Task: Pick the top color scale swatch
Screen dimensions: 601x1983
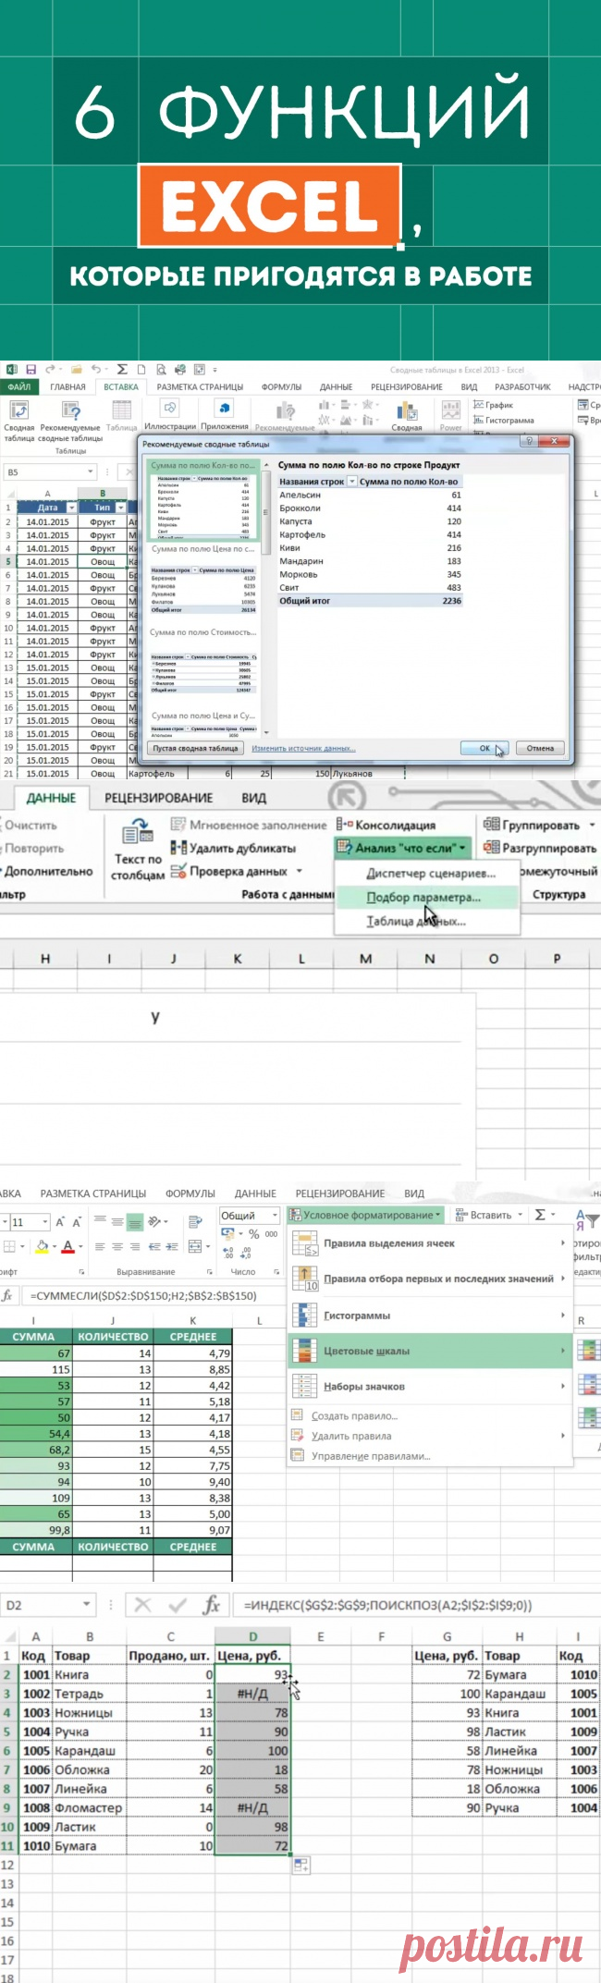Action: coord(588,1352)
